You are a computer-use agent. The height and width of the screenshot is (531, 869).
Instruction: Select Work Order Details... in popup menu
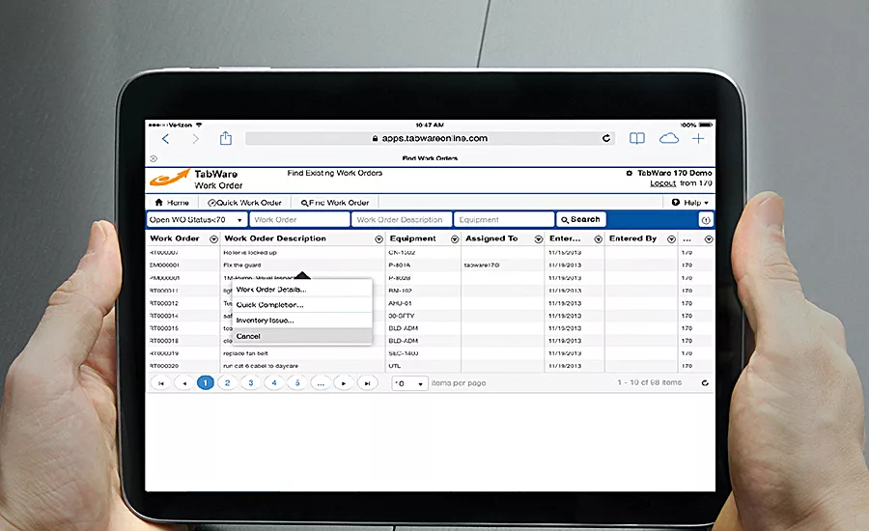point(302,290)
